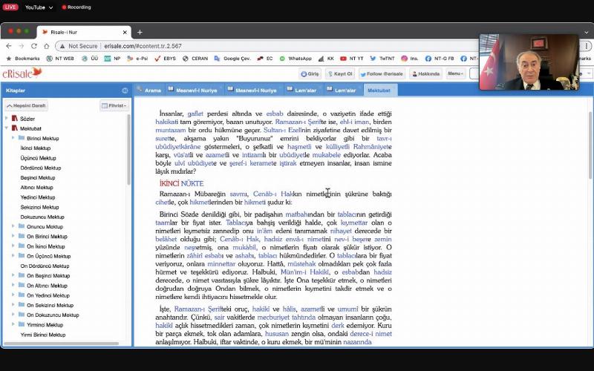Click the gaflet dictionary link
Viewport: 594px width, 371px height.
pos(195,114)
